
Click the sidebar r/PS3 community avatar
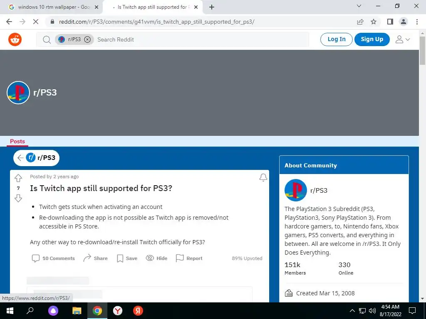pos(296,190)
